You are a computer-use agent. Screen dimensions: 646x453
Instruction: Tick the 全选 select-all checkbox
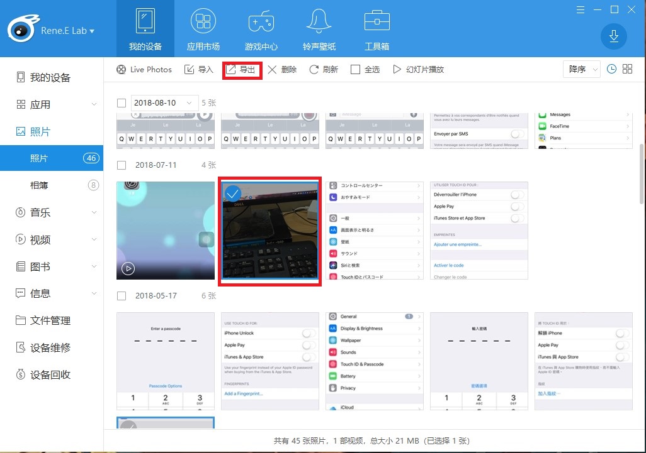(x=355, y=70)
